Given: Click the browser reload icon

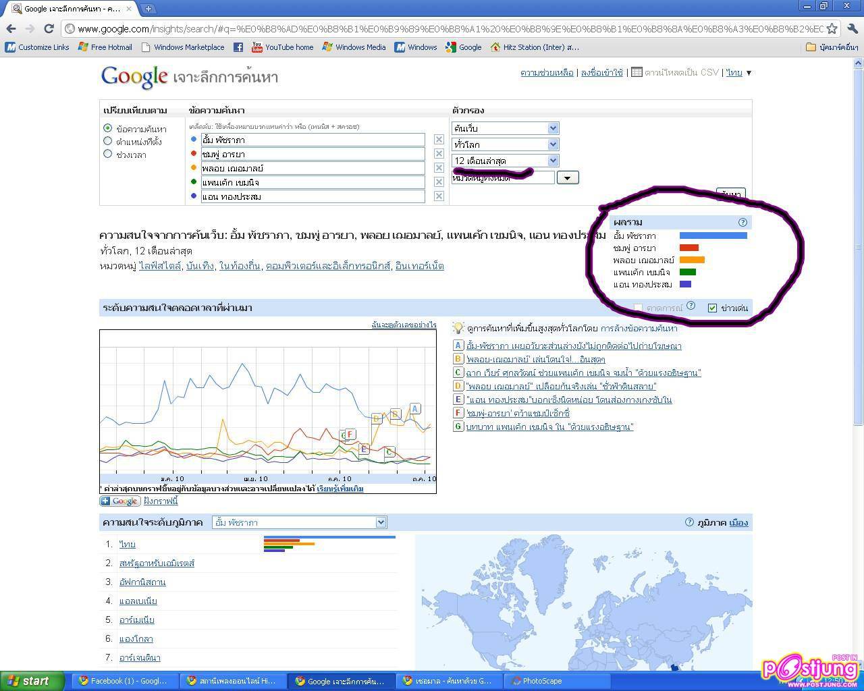Looking at the screenshot, I should [49, 28].
